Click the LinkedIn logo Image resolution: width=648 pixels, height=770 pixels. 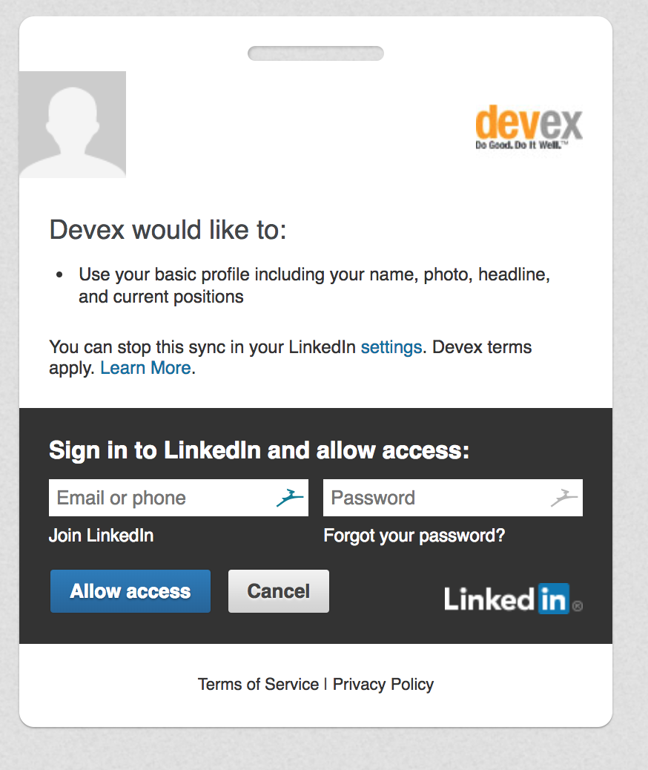click(512, 599)
